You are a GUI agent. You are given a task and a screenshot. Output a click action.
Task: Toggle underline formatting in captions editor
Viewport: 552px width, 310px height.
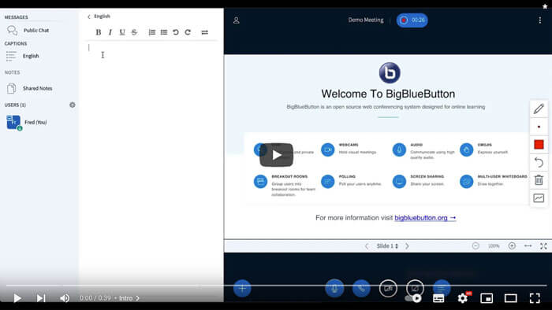tap(122, 32)
